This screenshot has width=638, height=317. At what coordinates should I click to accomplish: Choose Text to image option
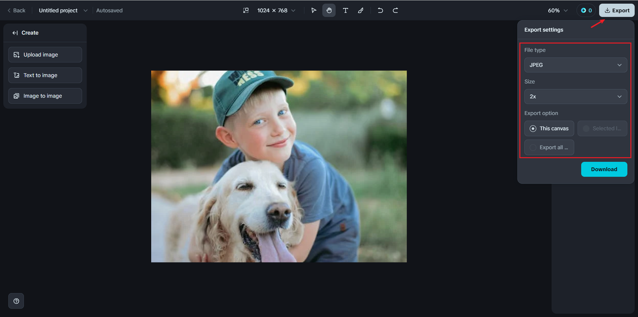pyautogui.click(x=45, y=75)
